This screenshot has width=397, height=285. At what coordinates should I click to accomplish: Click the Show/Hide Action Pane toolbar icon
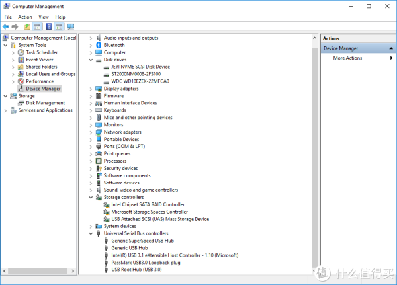coord(59,26)
